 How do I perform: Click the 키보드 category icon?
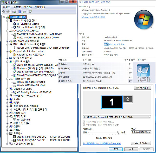11,130
